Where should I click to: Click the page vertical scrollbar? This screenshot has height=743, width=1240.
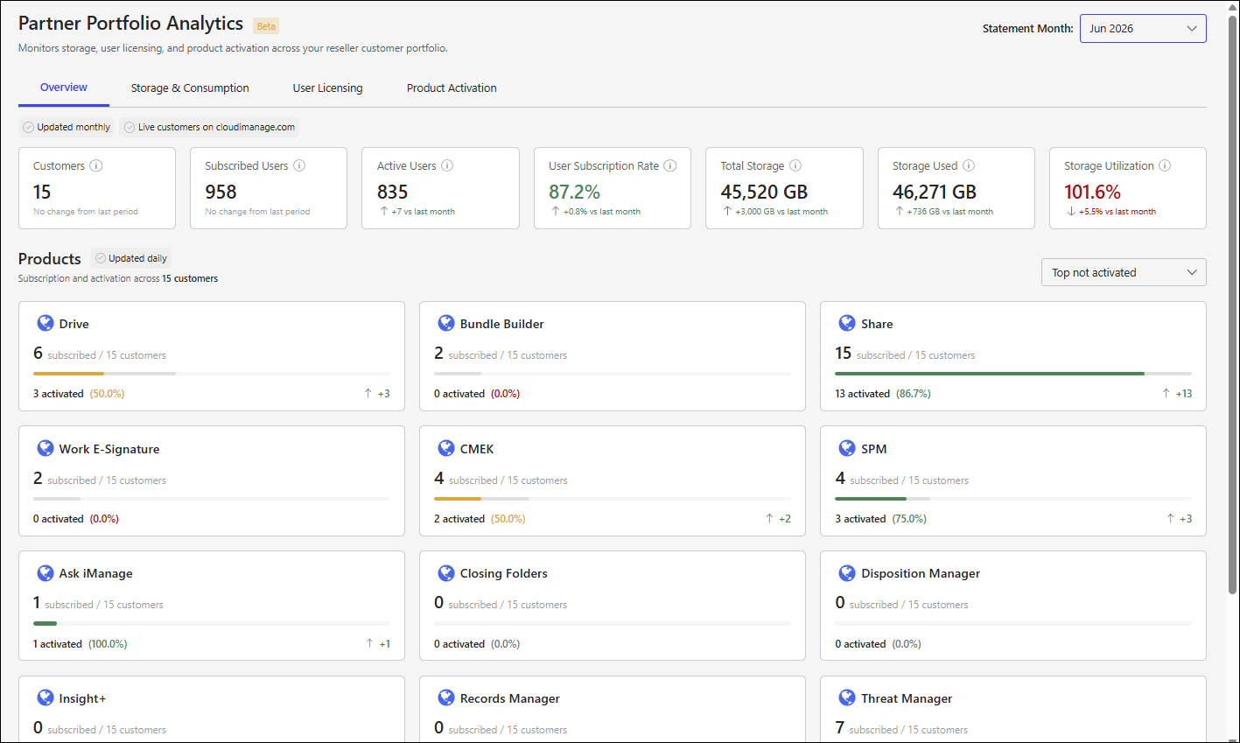click(x=1233, y=305)
